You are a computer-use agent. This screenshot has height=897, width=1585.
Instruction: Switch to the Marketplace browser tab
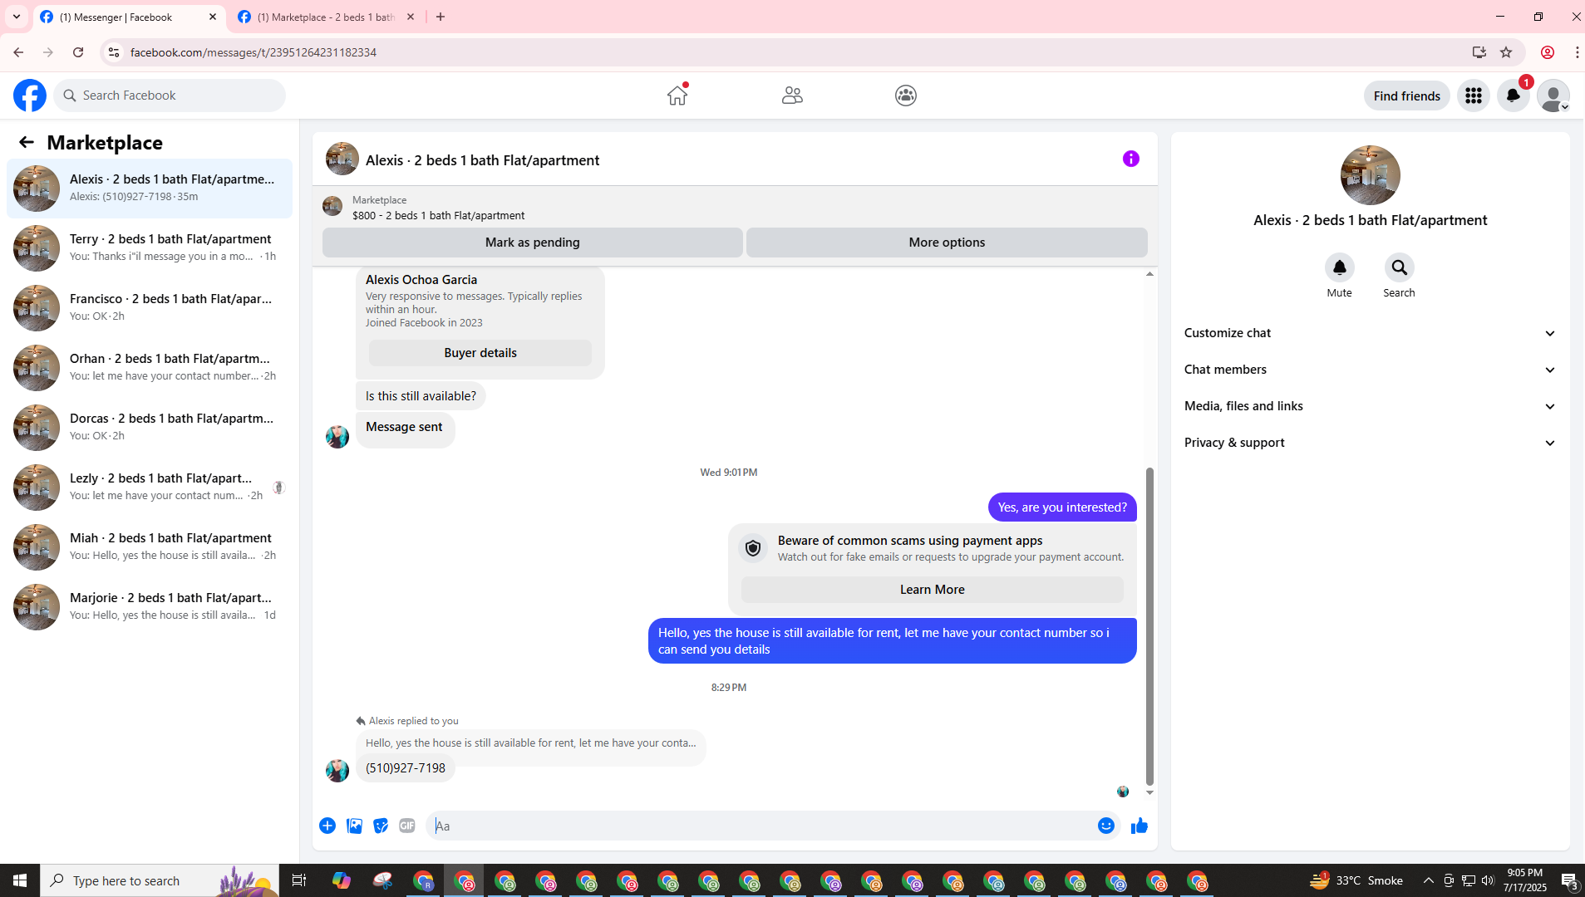pos(327,17)
